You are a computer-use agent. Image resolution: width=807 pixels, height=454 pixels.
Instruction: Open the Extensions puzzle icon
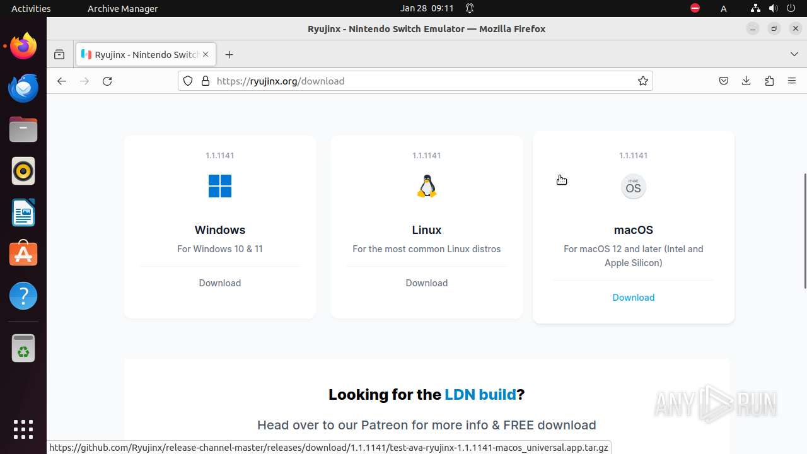(769, 81)
